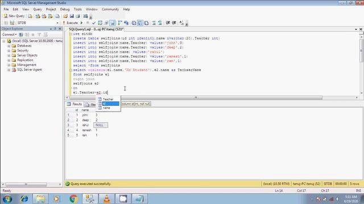364x204 pixels.
Task: Comment out the selected lines icon
Action: (154, 23)
